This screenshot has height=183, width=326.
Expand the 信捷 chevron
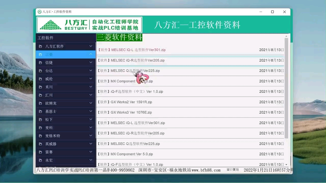(91, 62)
